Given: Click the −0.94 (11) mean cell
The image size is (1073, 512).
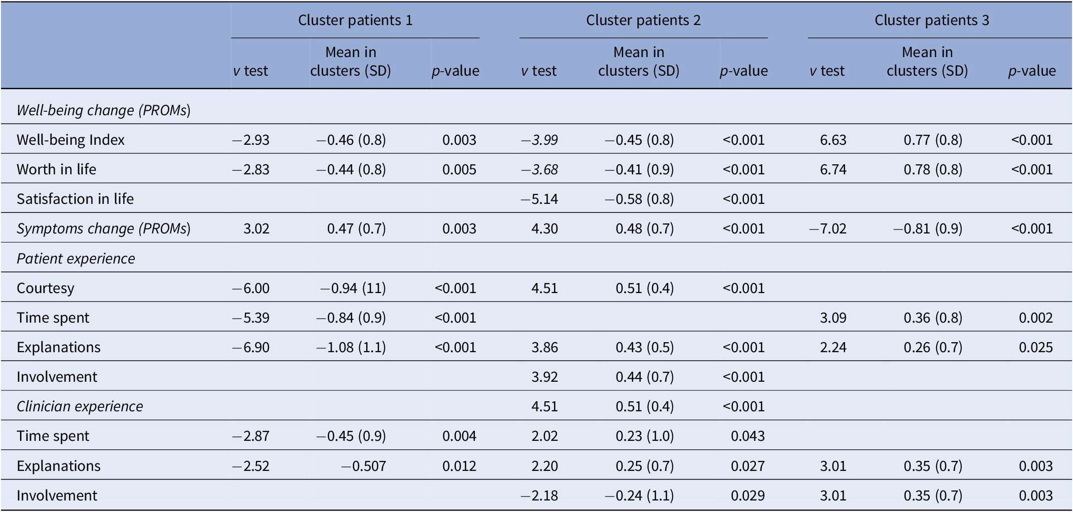Looking at the screenshot, I should [353, 288].
